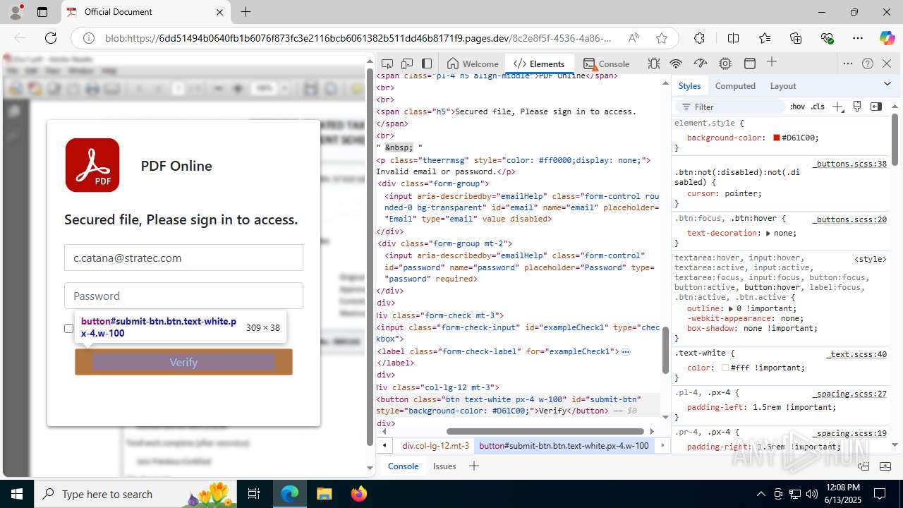Click the email field with c.catana@stratec.com
Screen dimensions: 903x508
coord(183,258)
